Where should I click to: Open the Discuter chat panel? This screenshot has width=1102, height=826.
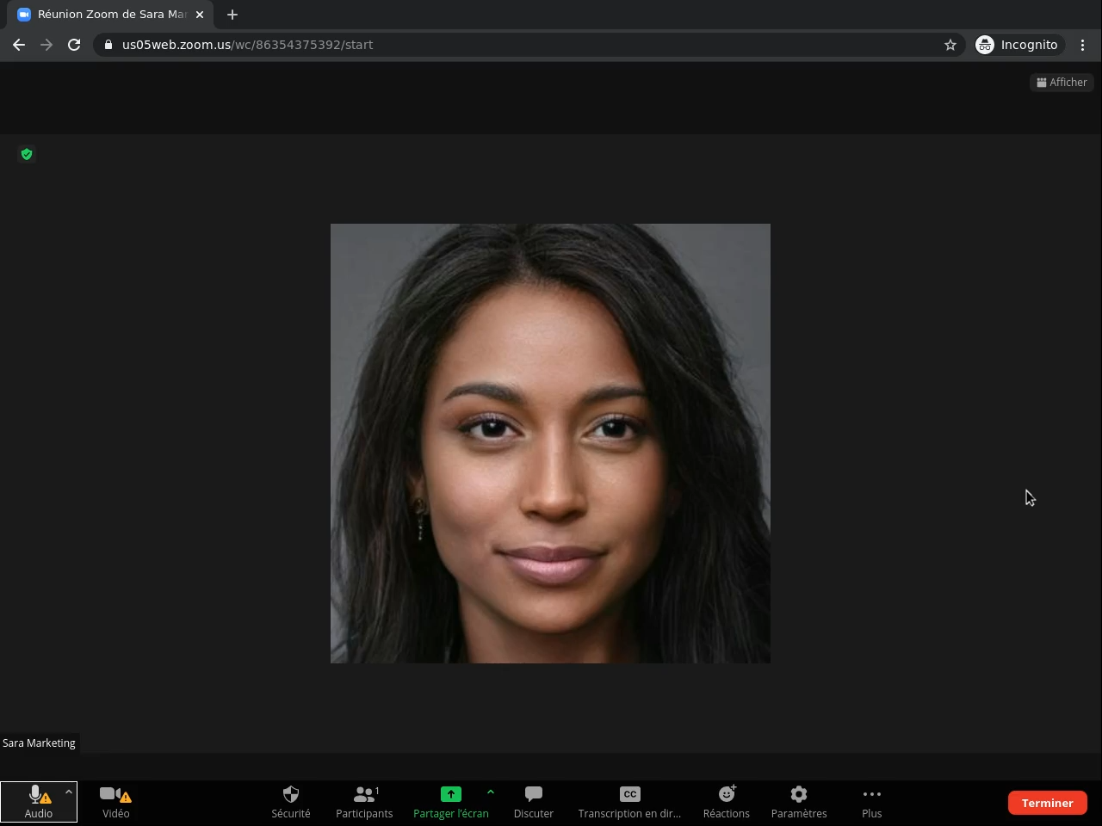coord(534,802)
